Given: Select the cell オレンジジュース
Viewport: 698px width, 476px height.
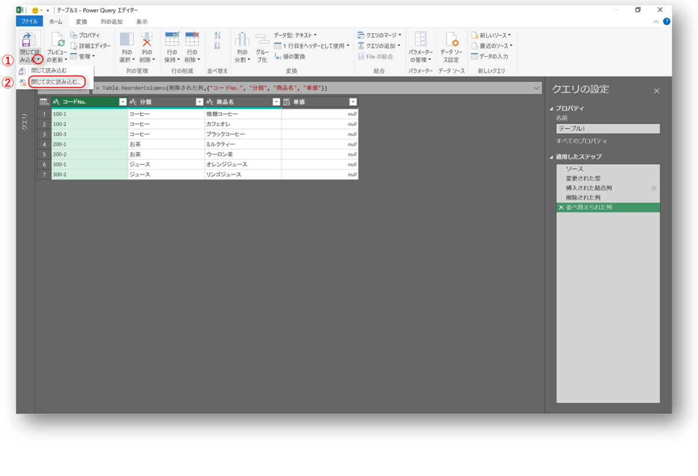Looking at the screenshot, I should (x=243, y=164).
